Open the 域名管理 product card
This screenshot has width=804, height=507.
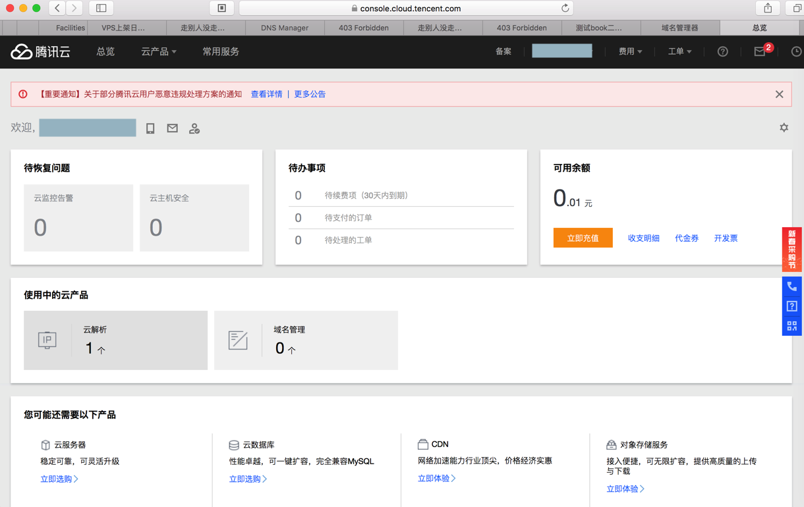(x=306, y=340)
